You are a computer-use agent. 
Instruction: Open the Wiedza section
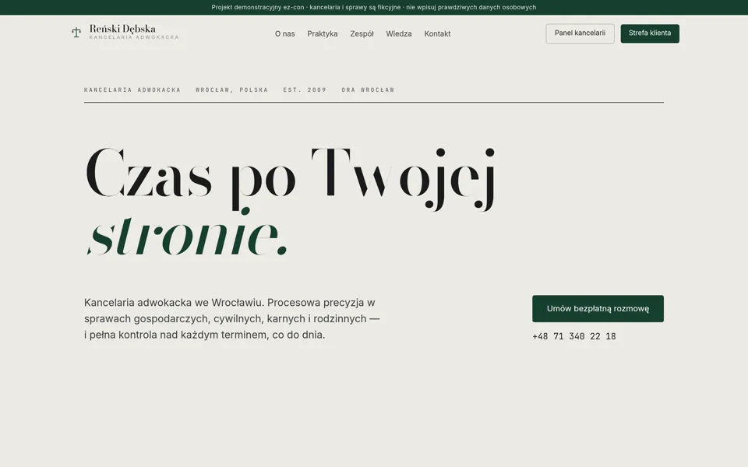click(x=399, y=33)
